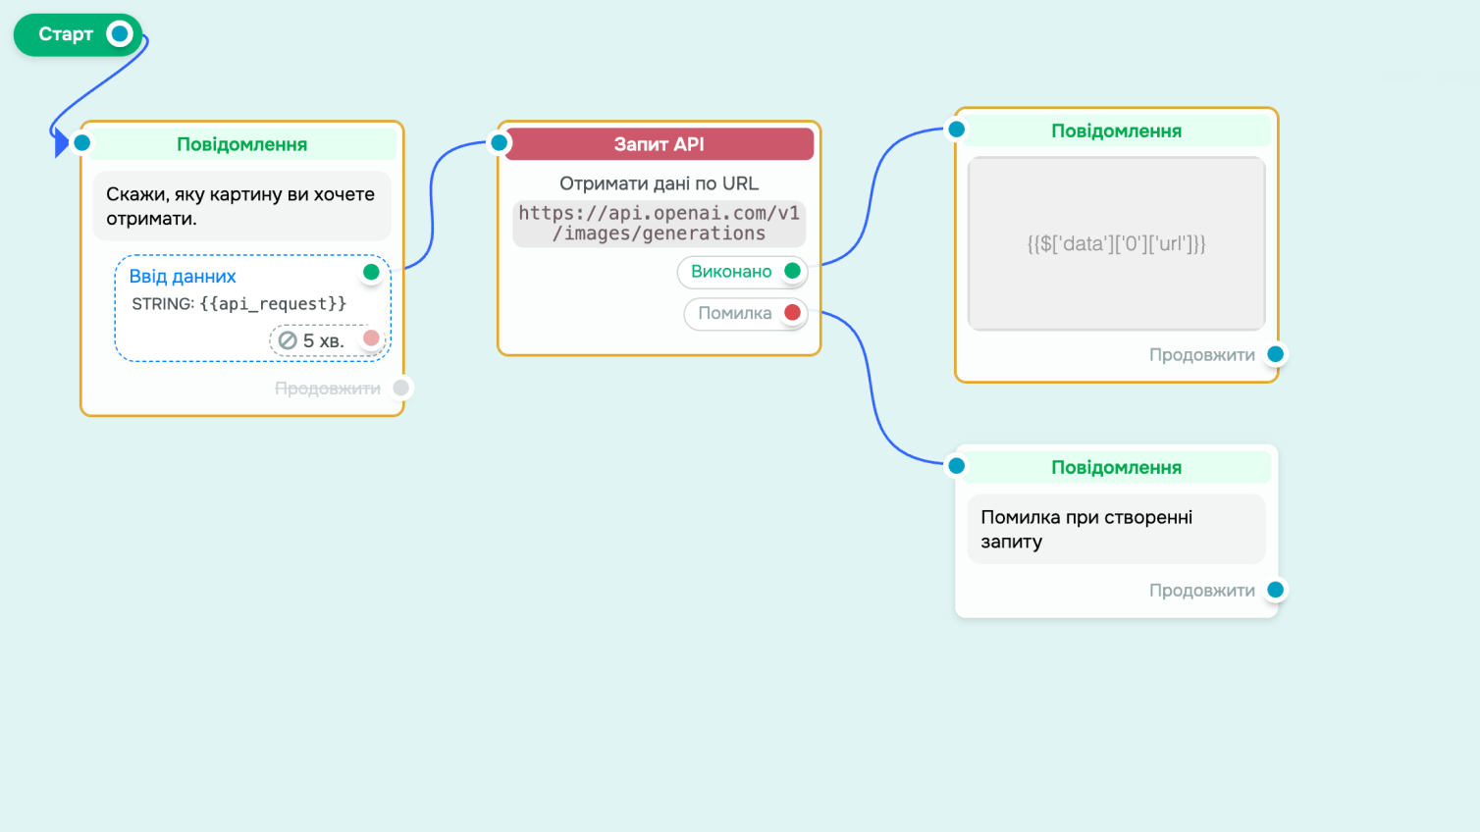Click the text 'Скажи, яку картину ви хочете отримати.'
This screenshot has height=832, width=1480.
coord(240,206)
